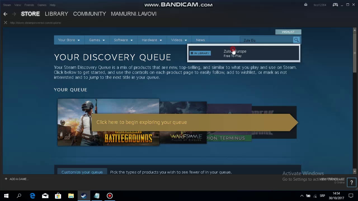
Task: Select Zula Europe search suggestion
Action: tap(244, 53)
